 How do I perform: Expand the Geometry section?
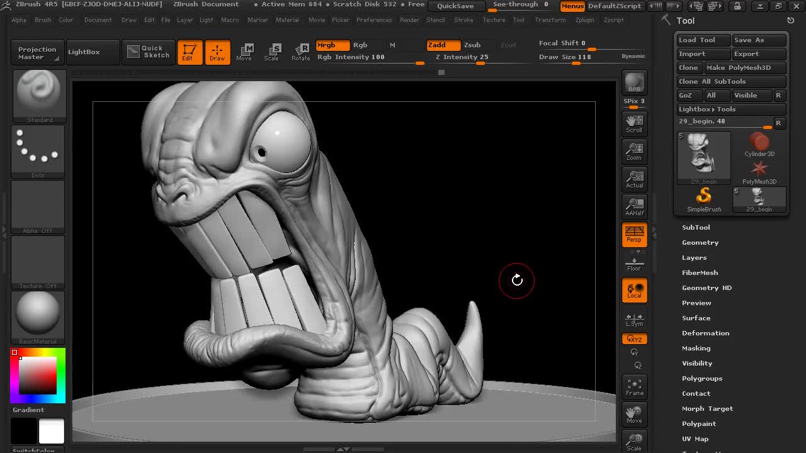pyautogui.click(x=700, y=242)
